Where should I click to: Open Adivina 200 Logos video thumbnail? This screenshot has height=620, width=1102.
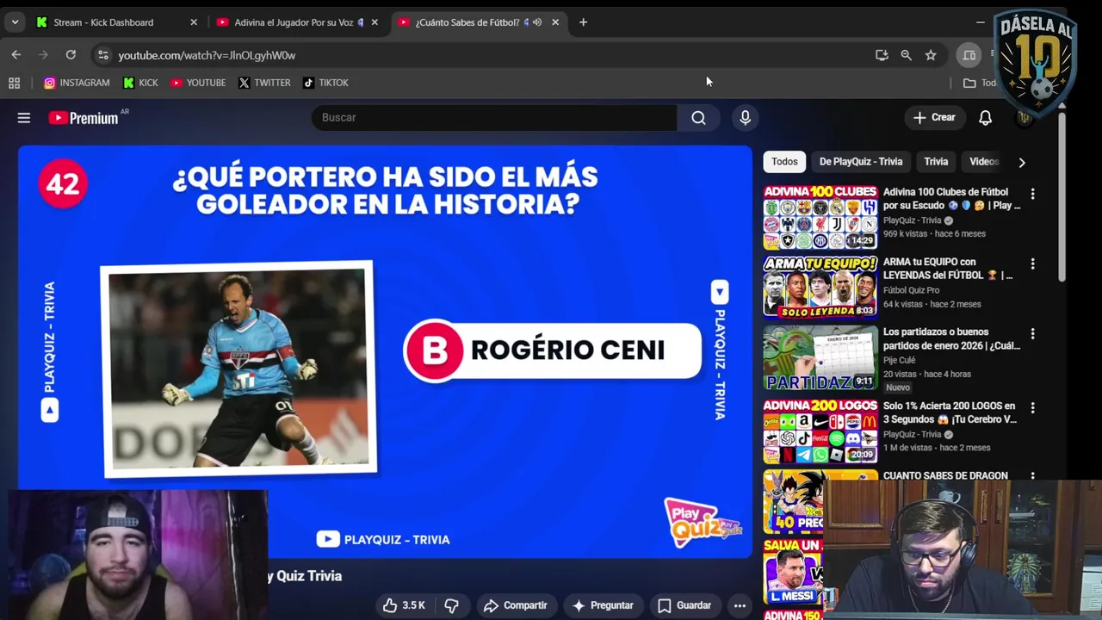tap(820, 431)
